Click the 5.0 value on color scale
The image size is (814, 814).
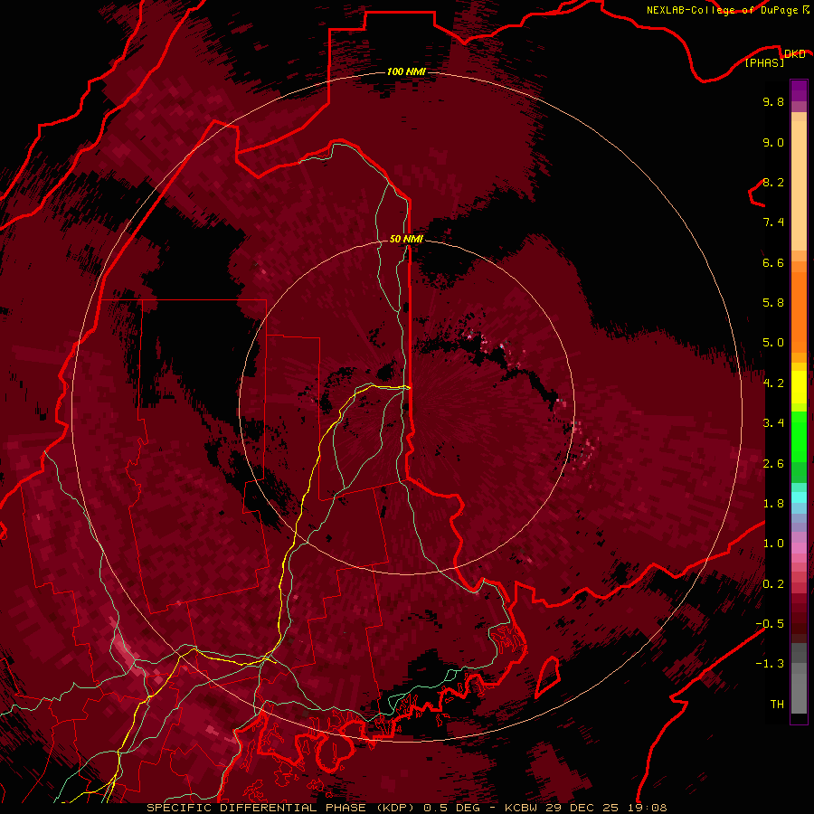(773, 343)
